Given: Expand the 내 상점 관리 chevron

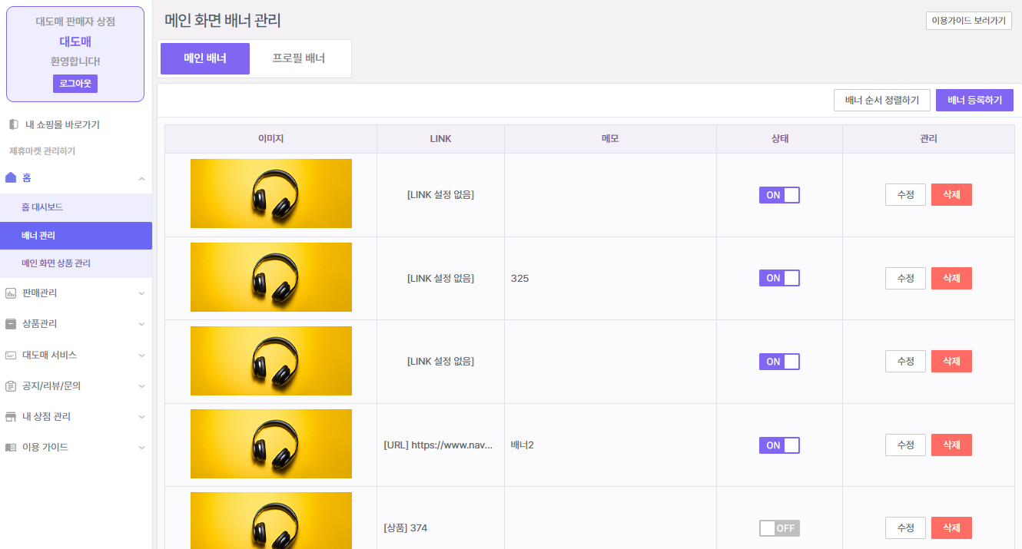Looking at the screenshot, I should (141, 417).
